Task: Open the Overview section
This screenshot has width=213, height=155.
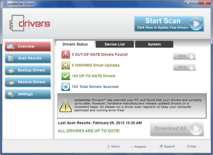Action: click(x=28, y=46)
